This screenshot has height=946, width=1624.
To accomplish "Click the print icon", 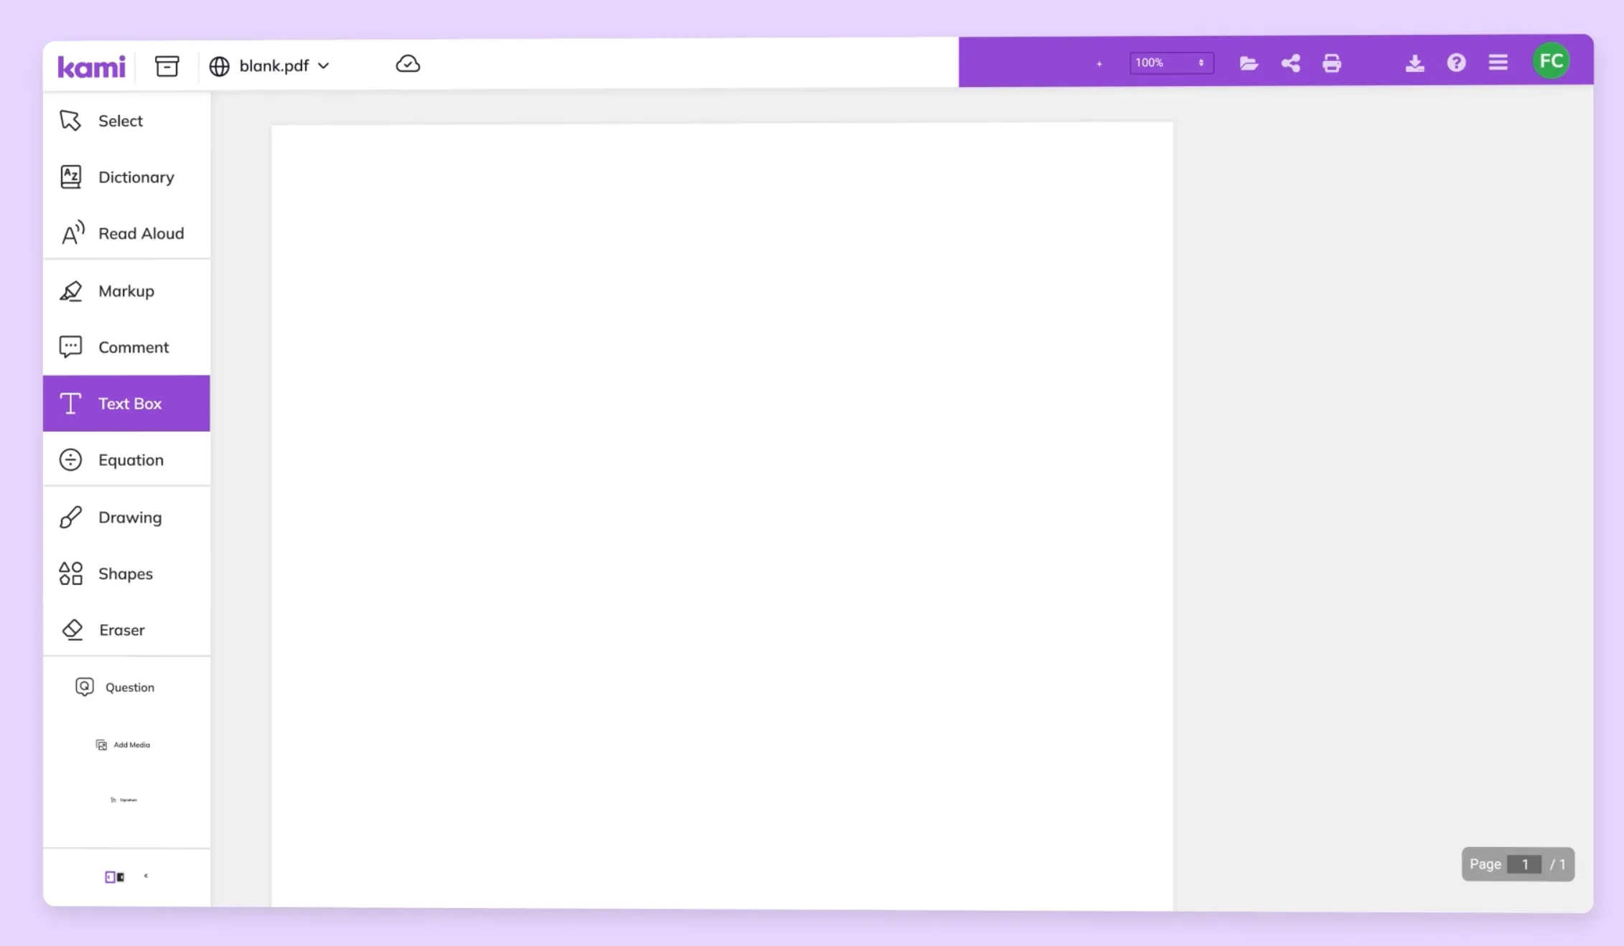I will tap(1331, 63).
